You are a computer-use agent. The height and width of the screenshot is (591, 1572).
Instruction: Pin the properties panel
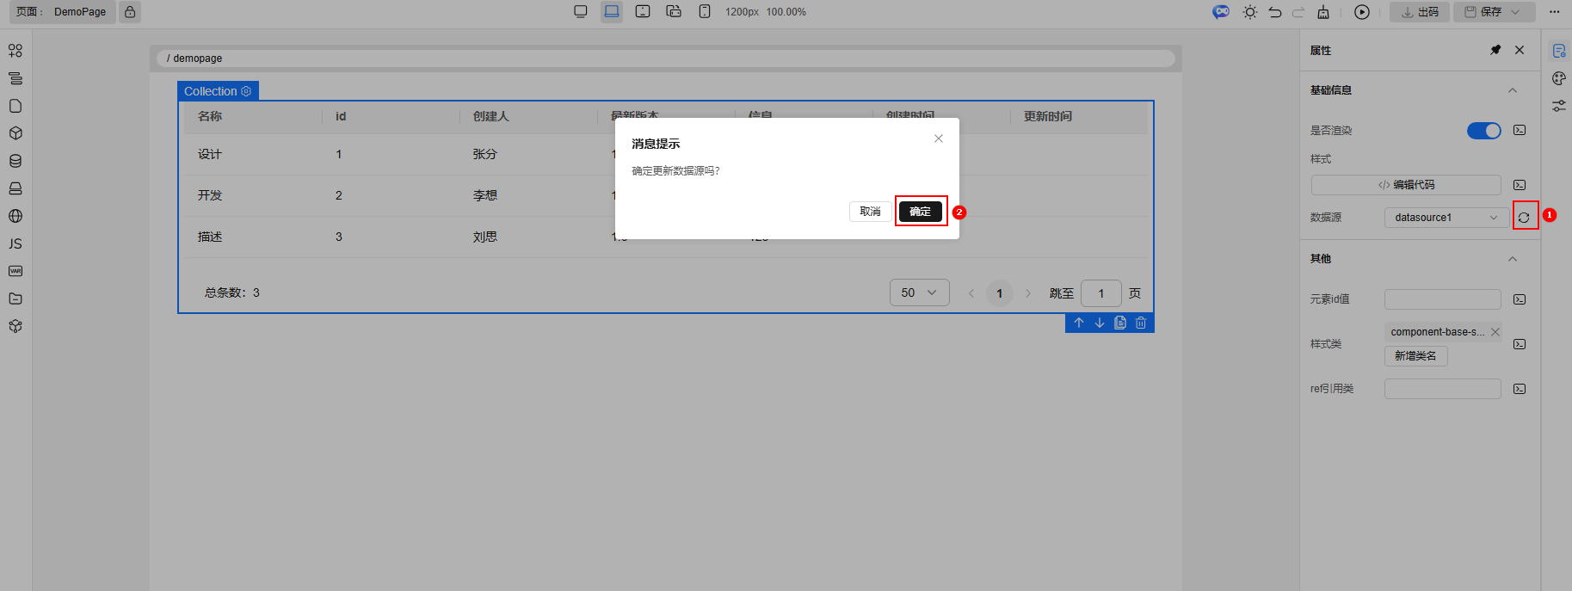[1495, 51]
